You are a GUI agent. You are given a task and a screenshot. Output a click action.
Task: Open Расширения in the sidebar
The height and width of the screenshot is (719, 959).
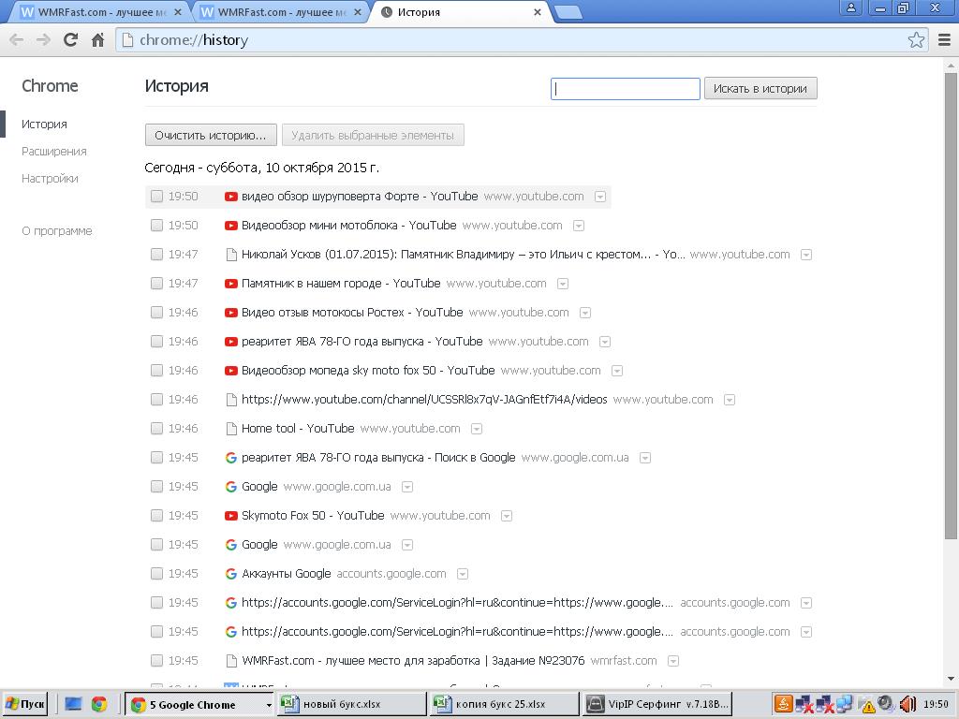click(53, 152)
